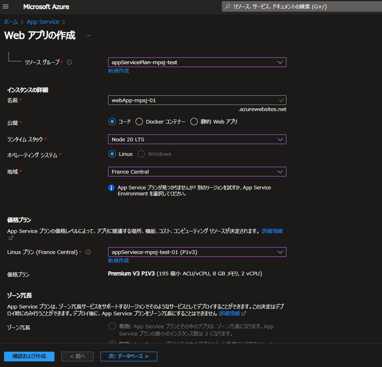Viewport: 382px width, 367px height.
Task: Select the Docker コンテナー radio button
Action: (139, 122)
